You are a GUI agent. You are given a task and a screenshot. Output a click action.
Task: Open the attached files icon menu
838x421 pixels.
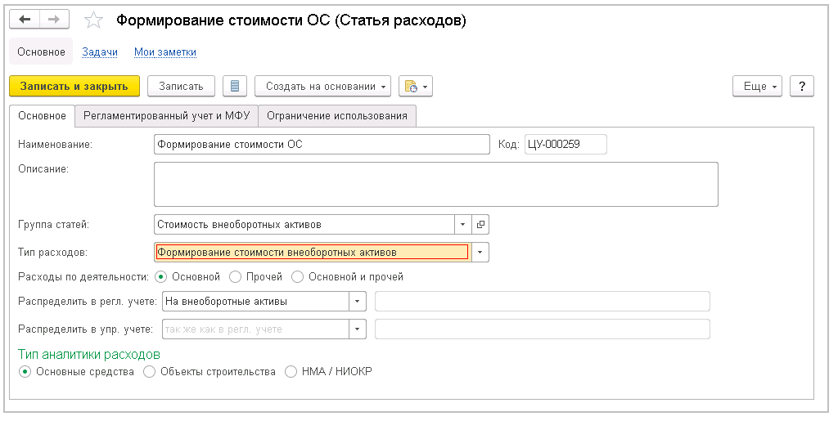point(416,86)
